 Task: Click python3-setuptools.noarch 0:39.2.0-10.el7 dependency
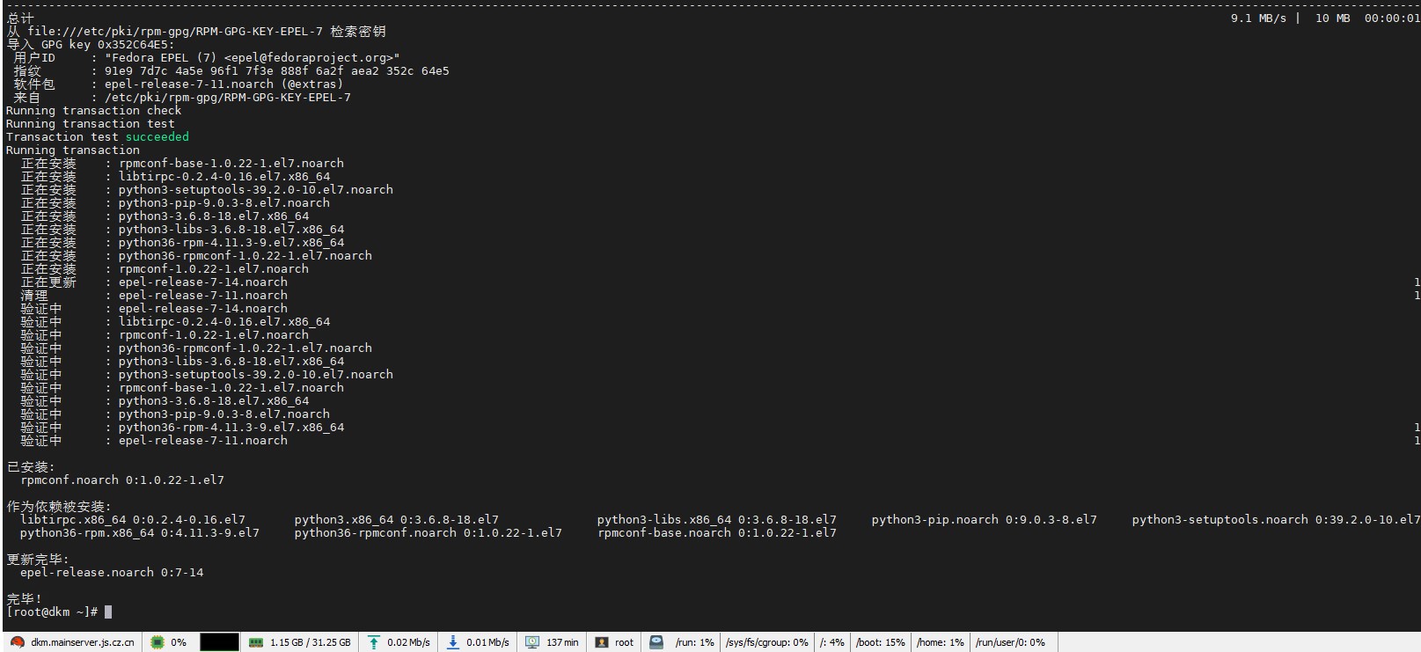click(x=1276, y=519)
